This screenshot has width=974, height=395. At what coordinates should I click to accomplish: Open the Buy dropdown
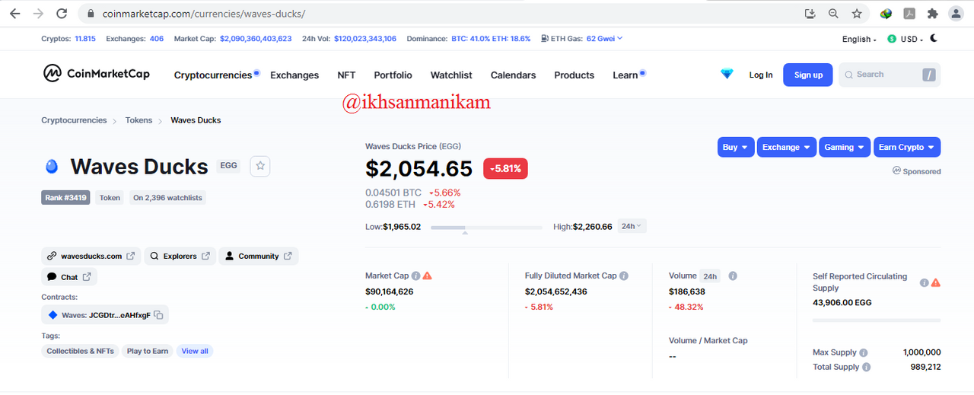point(736,147)
